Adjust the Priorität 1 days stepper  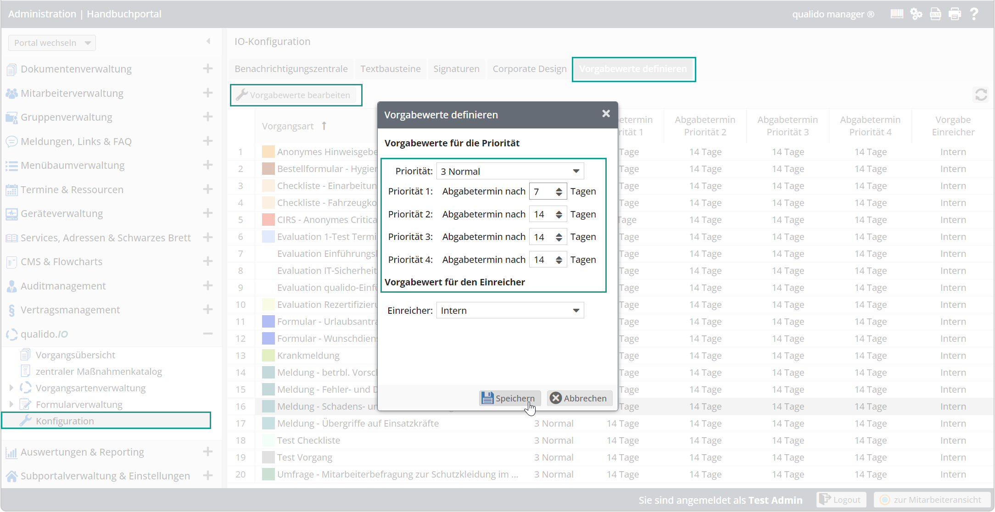(559, 192)
